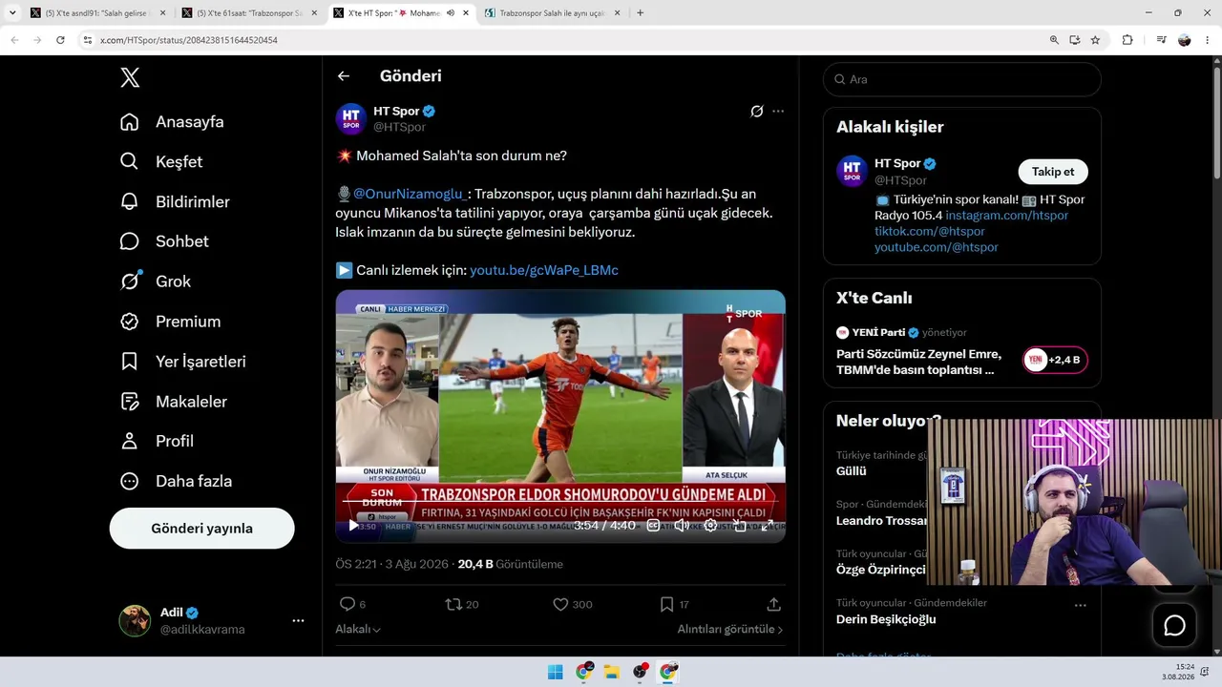
Task: Open Makaleler in the sidebar
Action: [173, 402]
